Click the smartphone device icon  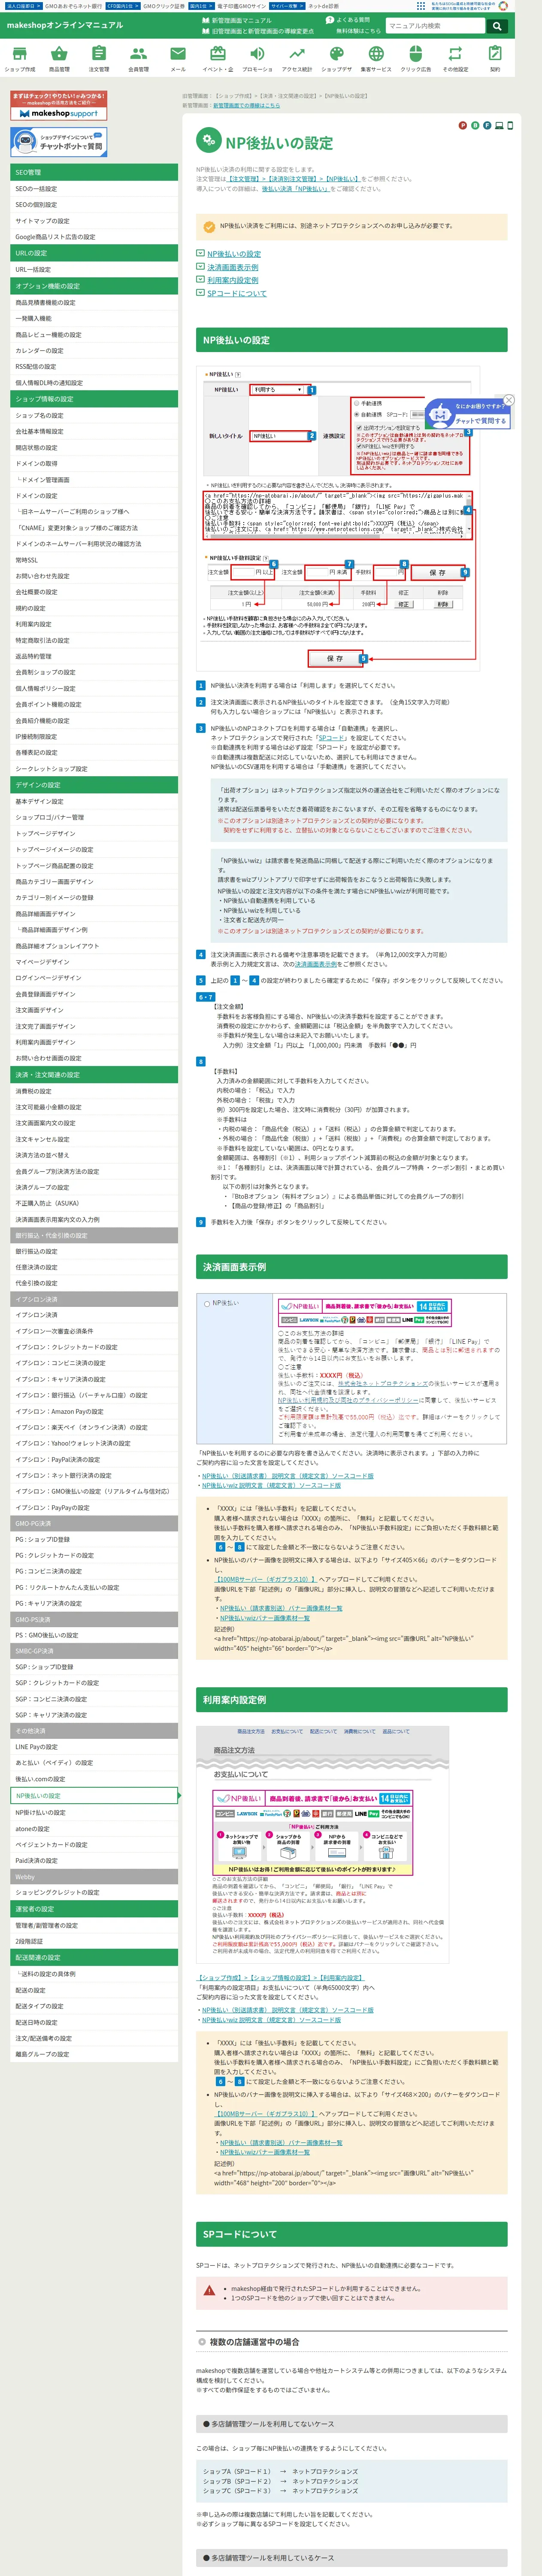509,125
